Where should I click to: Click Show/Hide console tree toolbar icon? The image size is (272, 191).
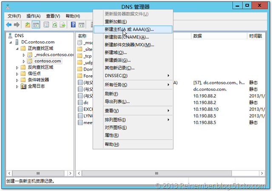pos(36,25)
